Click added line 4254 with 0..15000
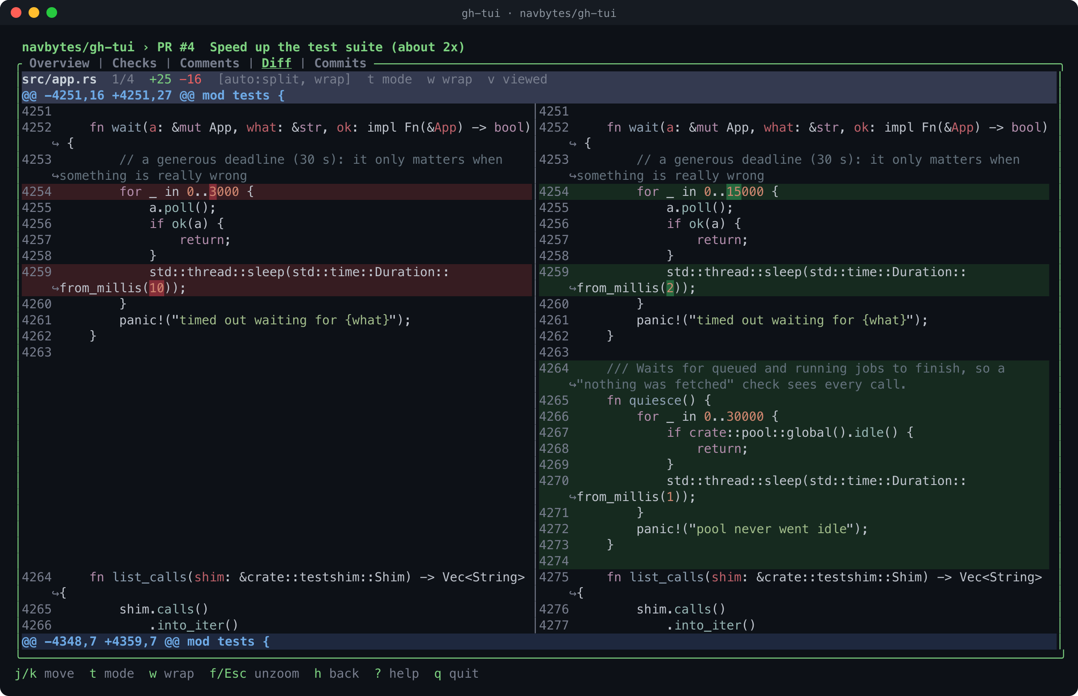Screen dimensions: 1078x696 click(x=794, y=192)
